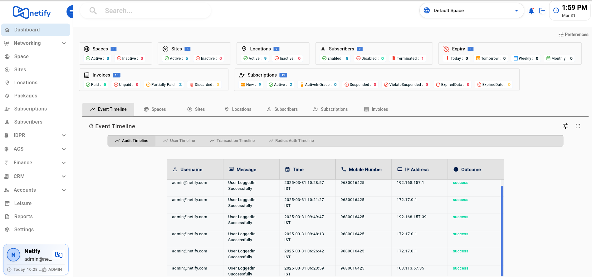The height and width of the screenshot is (277, 592).
Task: Click the logout icon in header
Action: [542, 11]
